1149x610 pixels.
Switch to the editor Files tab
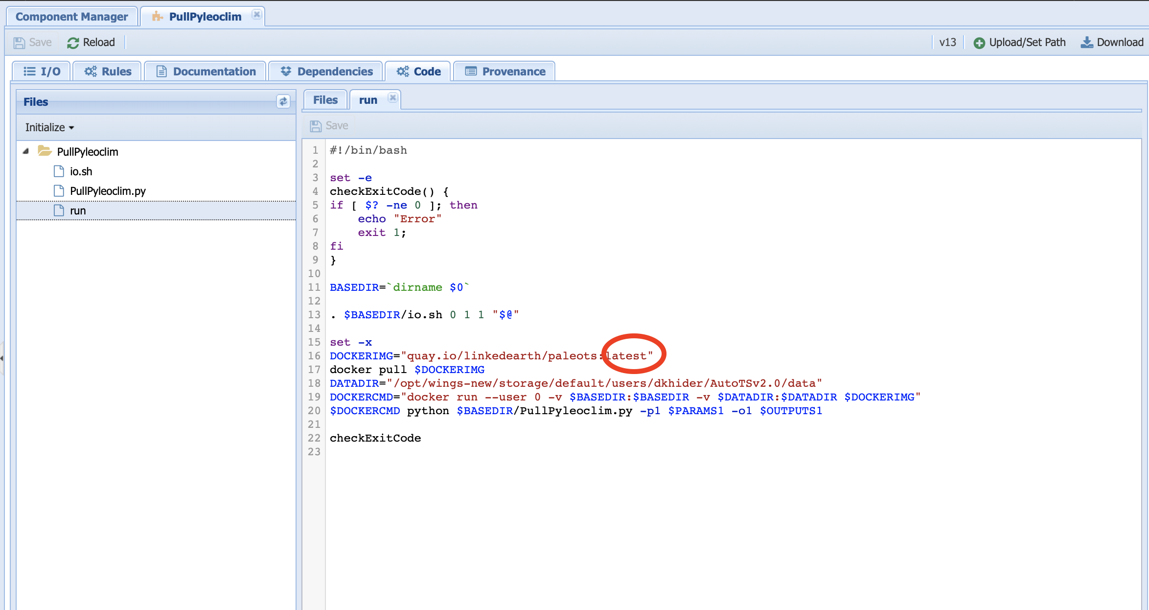click(325, 100)
